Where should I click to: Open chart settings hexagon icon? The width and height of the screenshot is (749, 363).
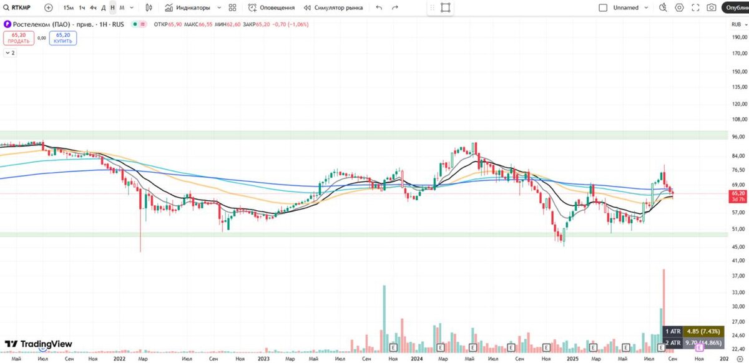(679, 7)
